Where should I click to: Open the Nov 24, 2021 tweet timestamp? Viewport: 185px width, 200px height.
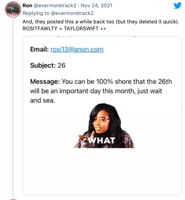97,6
